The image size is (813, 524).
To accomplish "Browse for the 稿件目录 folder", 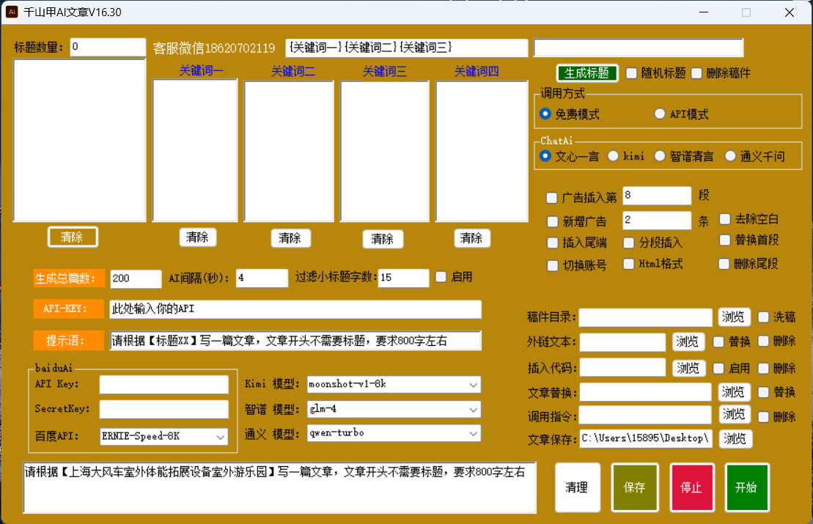I will [x=733, y=317].
